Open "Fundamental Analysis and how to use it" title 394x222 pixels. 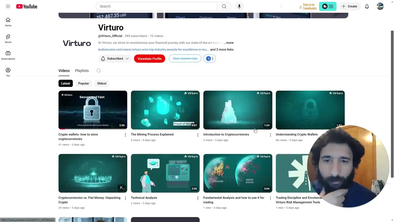(234, 200)
